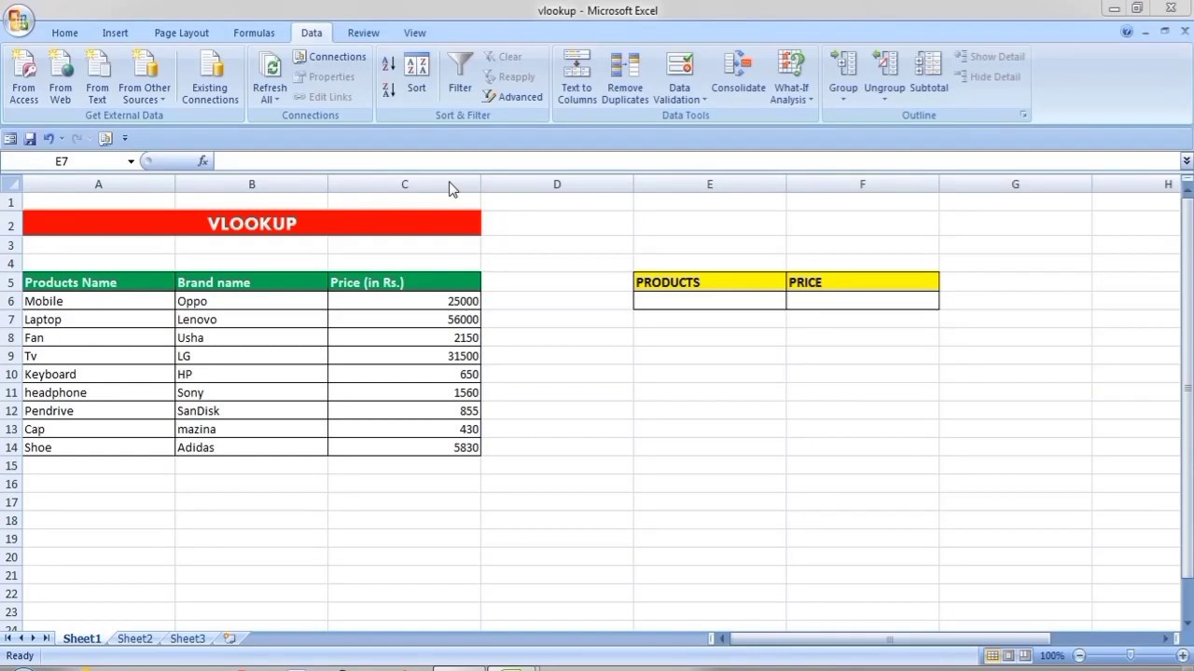Open the Insert ribbon tab
The height and width of the screenshot is (671, 1194).
coord(116,33)
